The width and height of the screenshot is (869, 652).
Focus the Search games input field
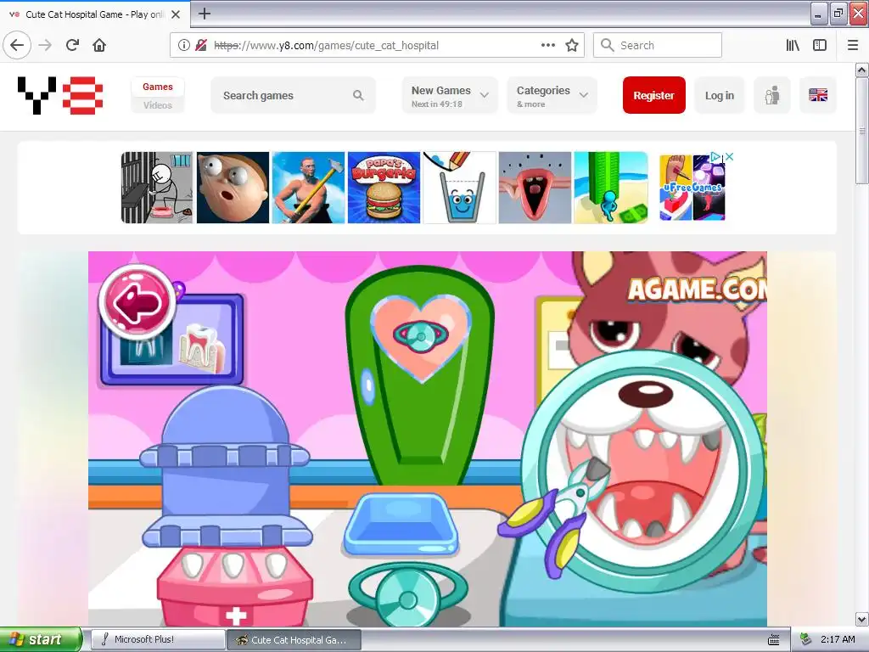(293, 95)
